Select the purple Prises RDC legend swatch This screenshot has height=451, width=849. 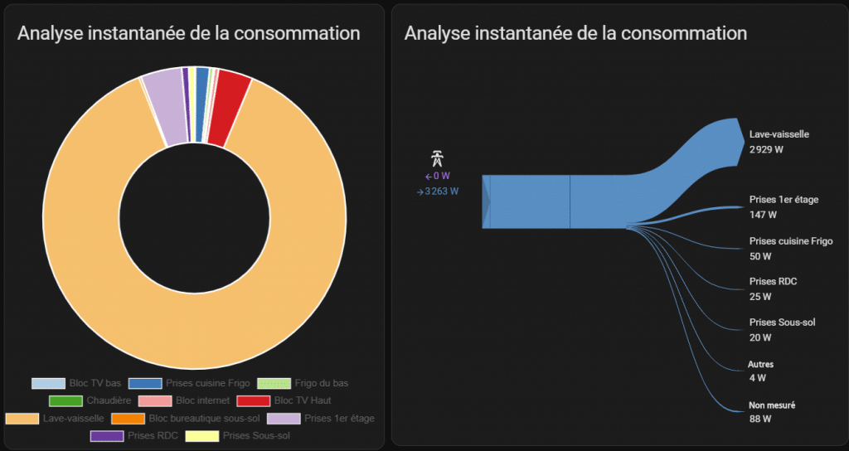(x=106, y=436)
